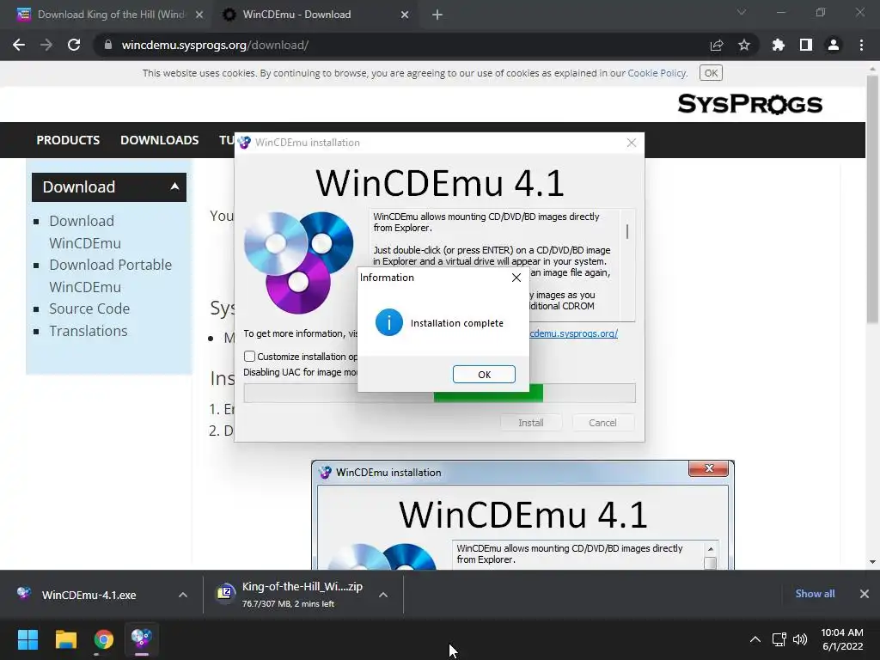Toggle the Chrome side panel
Viewport: 880px width, 660px height.
[x=806, y=45]
